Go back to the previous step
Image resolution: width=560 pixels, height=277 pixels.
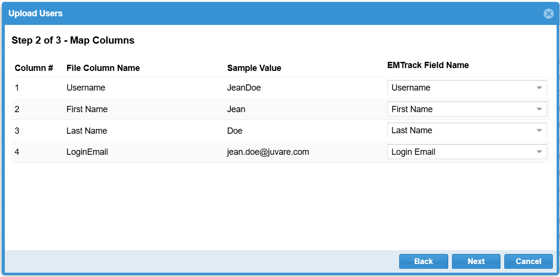pos(423,261)
